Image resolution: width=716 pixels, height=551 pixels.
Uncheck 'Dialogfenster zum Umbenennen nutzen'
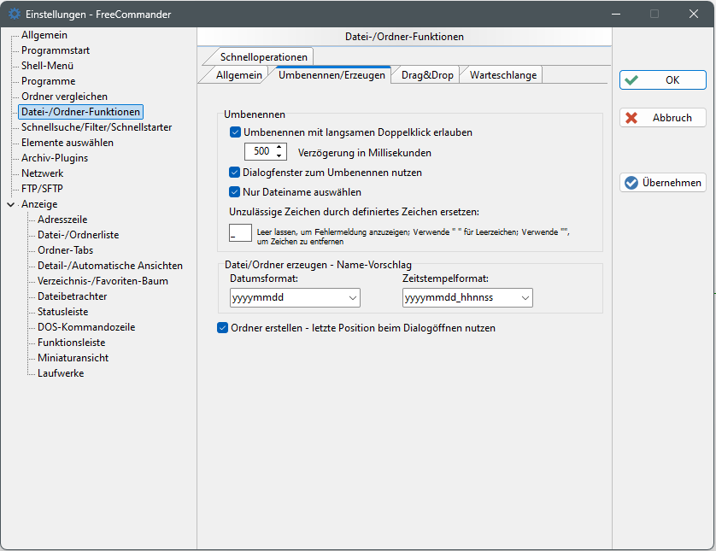[236, 173]
